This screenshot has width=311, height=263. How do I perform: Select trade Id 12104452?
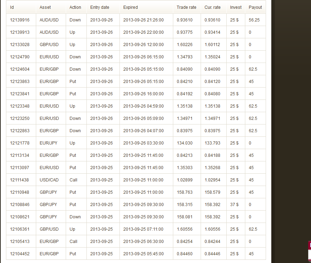[x=20, y=254]
